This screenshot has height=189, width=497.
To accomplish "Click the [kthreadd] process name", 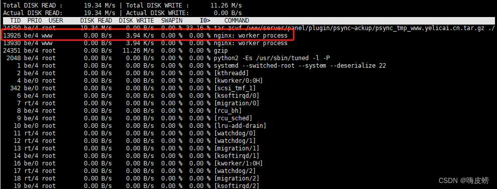I will (x=231, y=73).
